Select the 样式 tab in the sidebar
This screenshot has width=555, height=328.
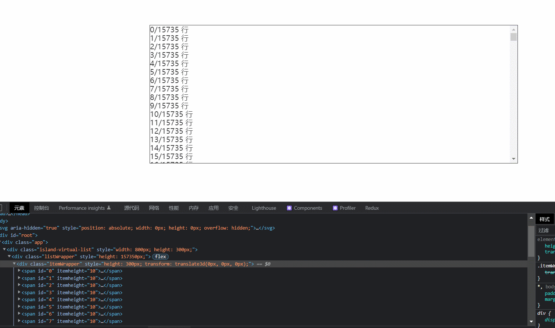pos(545,219)
